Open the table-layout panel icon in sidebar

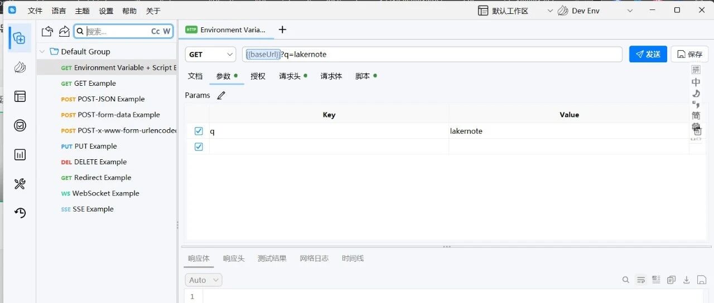pos(20,96)
